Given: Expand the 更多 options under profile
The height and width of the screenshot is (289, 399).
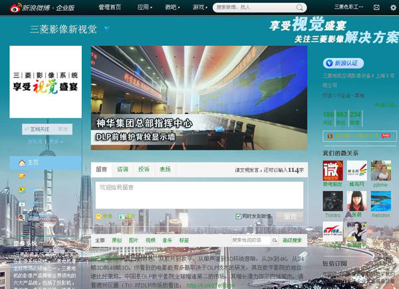Looking at the screenshot, I should [56, 142].
